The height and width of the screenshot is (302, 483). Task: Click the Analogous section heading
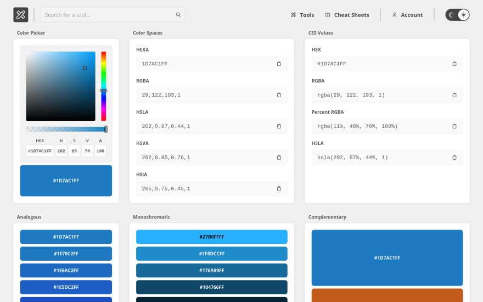(x=29, y=217)
